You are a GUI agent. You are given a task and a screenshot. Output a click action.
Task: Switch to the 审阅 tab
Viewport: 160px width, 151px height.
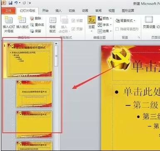coord(98,10)
